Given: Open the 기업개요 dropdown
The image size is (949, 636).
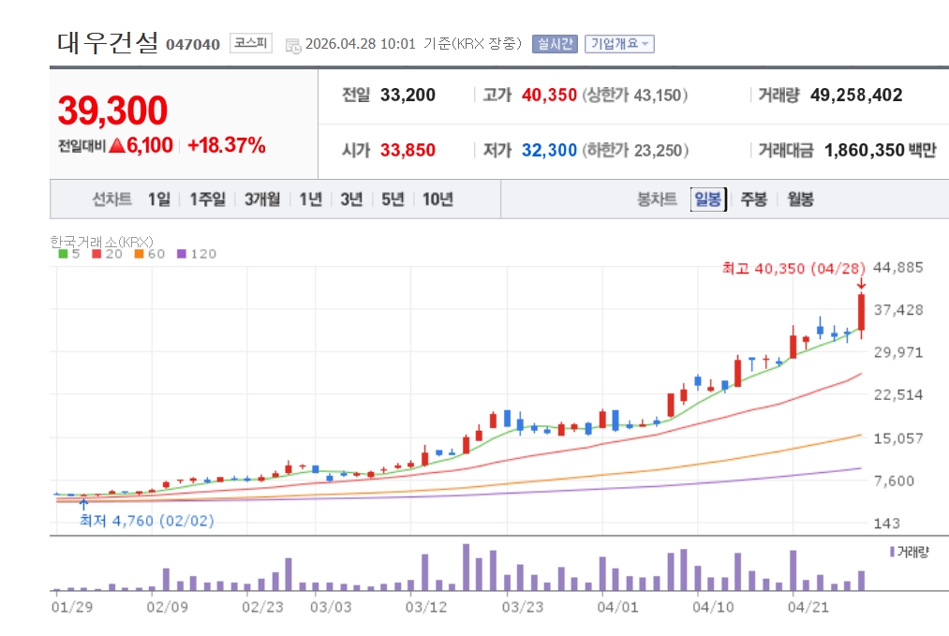Looking at the screenshot, I should click(x=619, y=43).
